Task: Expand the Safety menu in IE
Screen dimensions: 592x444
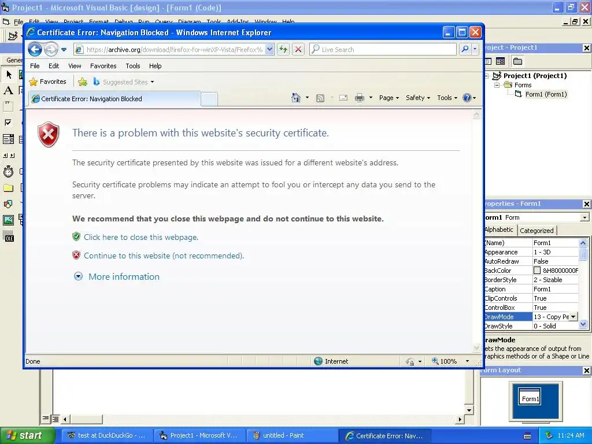Action: [x=417, y=98]
